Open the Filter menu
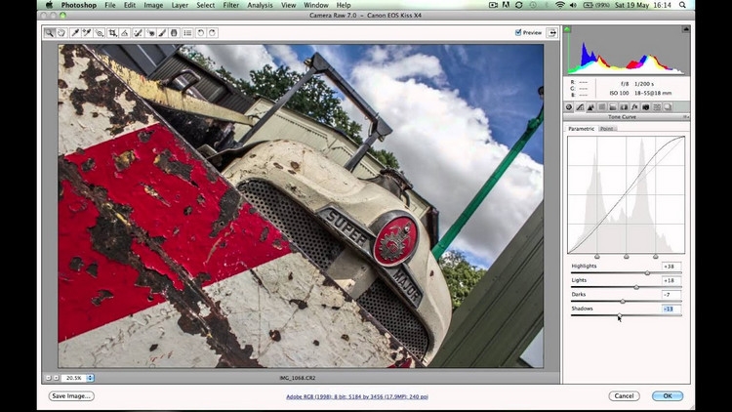Viewport: 732px width, 412px height. (x=230, y=5)
